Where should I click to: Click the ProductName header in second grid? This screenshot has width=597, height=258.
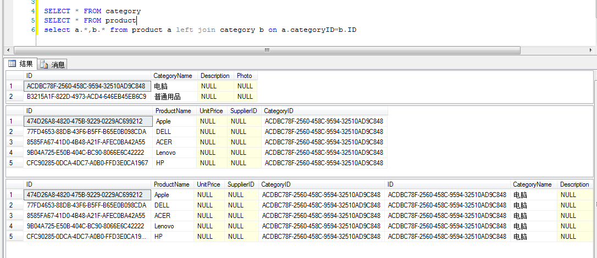(173, 111)
